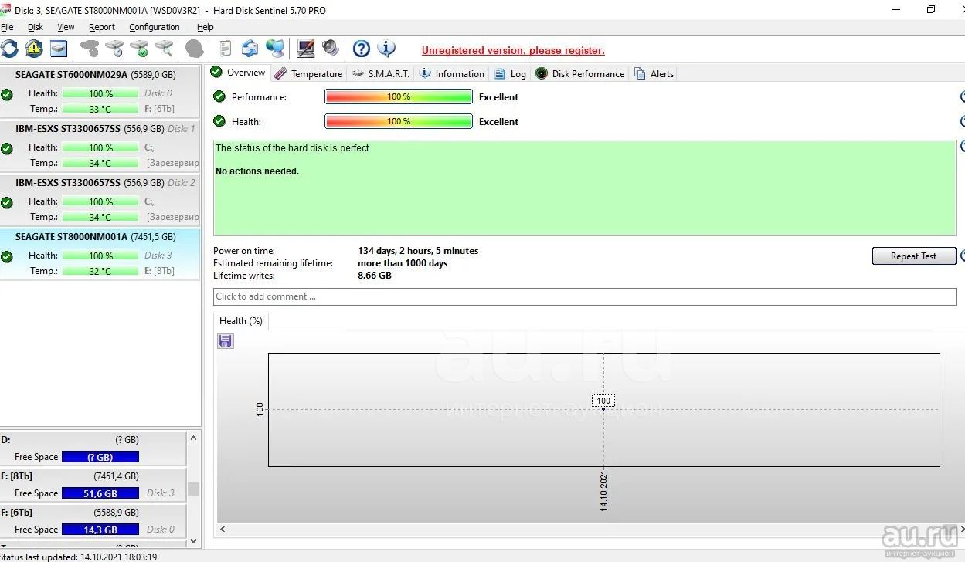
Task: Click the blue arrows send report icon
Action: pos(250,49)
